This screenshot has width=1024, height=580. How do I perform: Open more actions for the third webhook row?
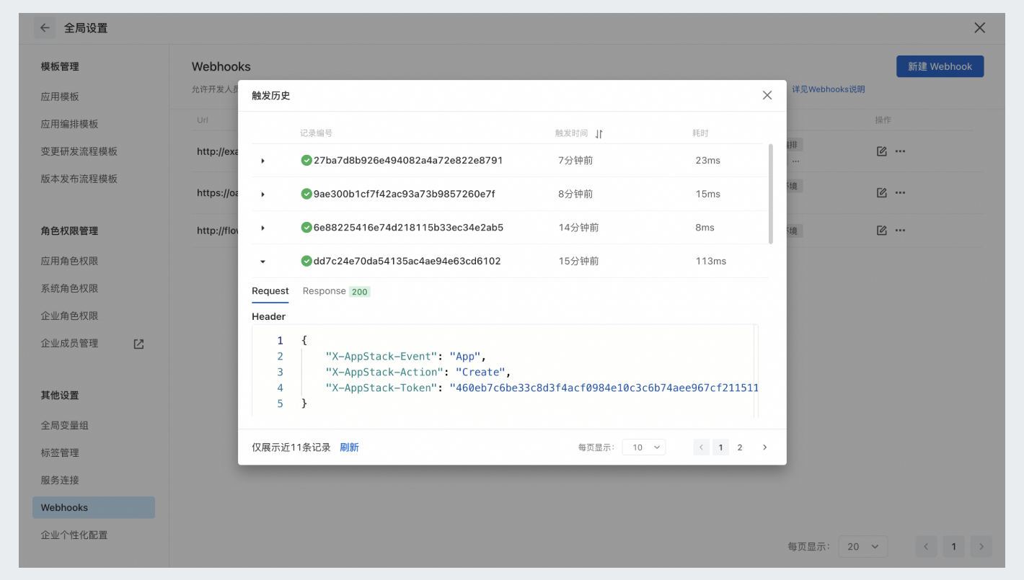tap(900, 231)
